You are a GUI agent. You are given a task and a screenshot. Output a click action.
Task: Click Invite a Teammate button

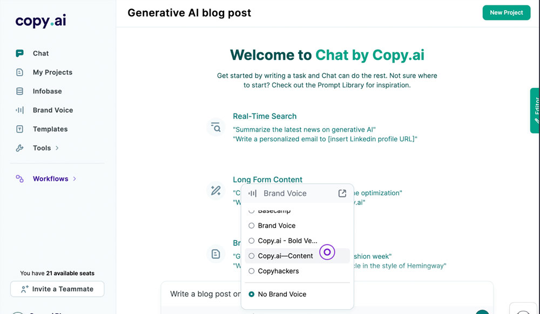coord(57,289)
